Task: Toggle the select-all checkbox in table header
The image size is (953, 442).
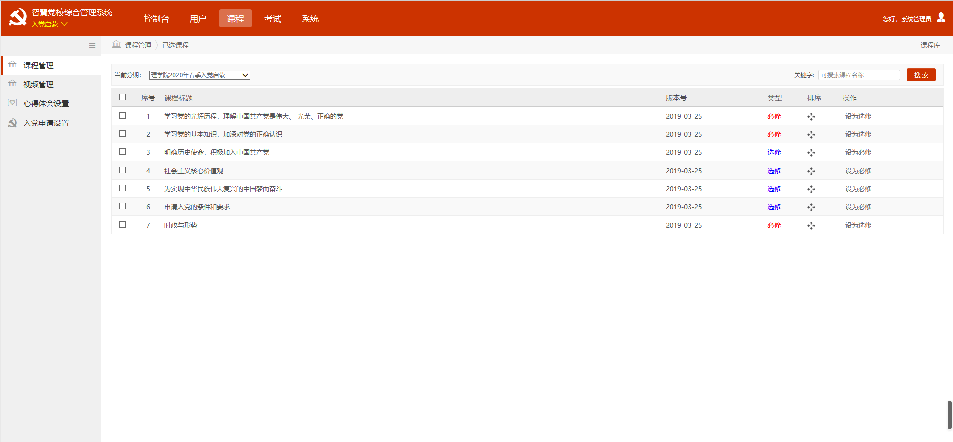Action: [122, 97]
